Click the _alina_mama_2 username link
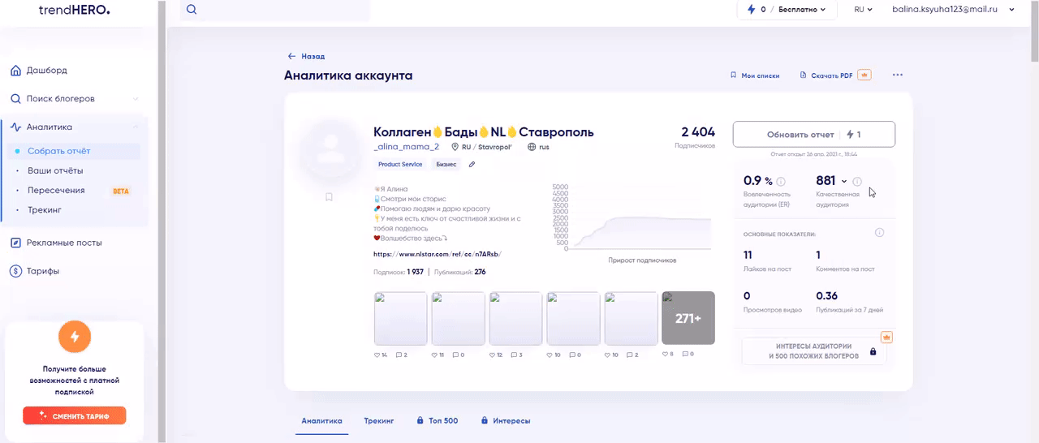Image resolution: width=1039 pixels, height=443 pixels. (406, 147)
